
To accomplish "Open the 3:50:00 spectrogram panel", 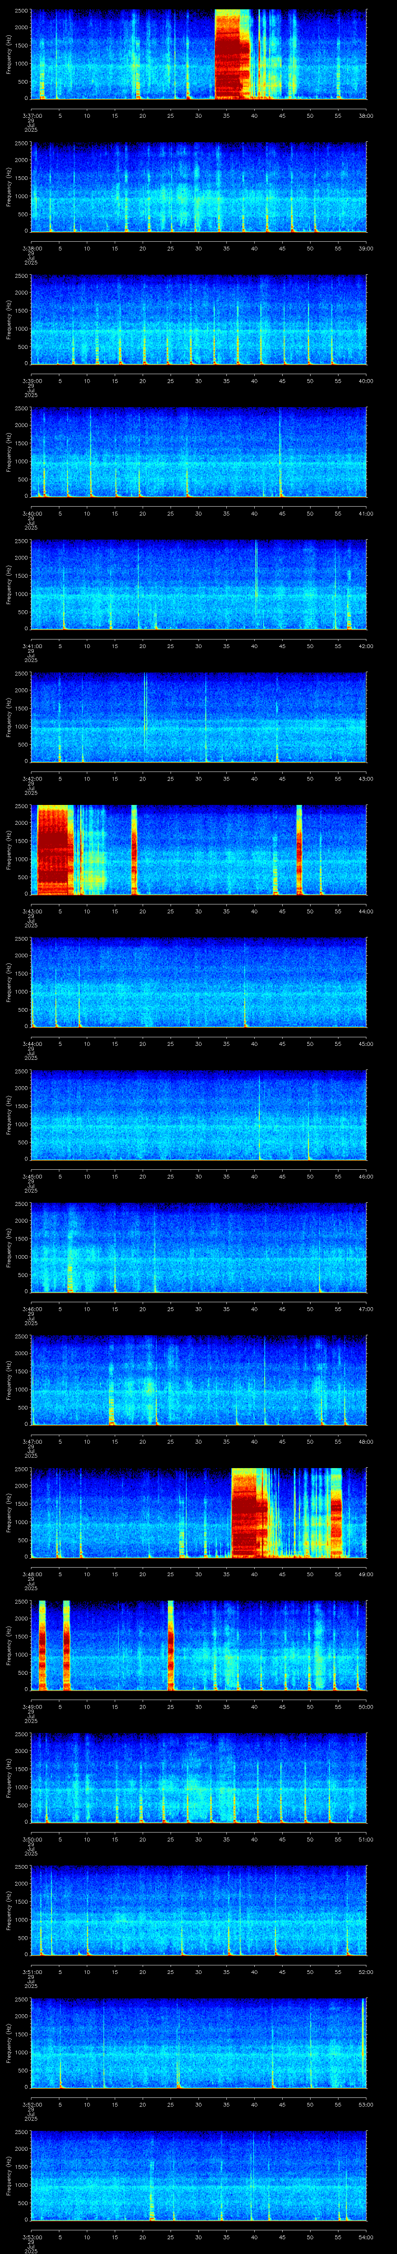I will 199,1778.
